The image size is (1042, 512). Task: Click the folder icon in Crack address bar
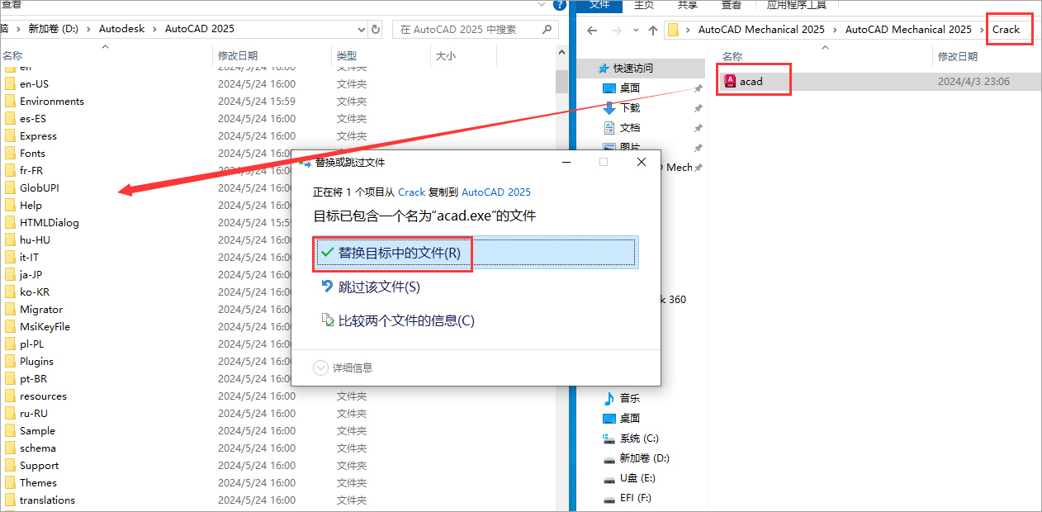point(673,30)
